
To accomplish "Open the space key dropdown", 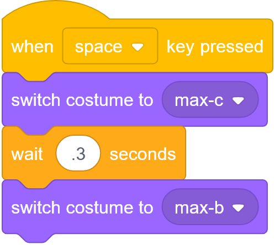I will tap(110, 46).
